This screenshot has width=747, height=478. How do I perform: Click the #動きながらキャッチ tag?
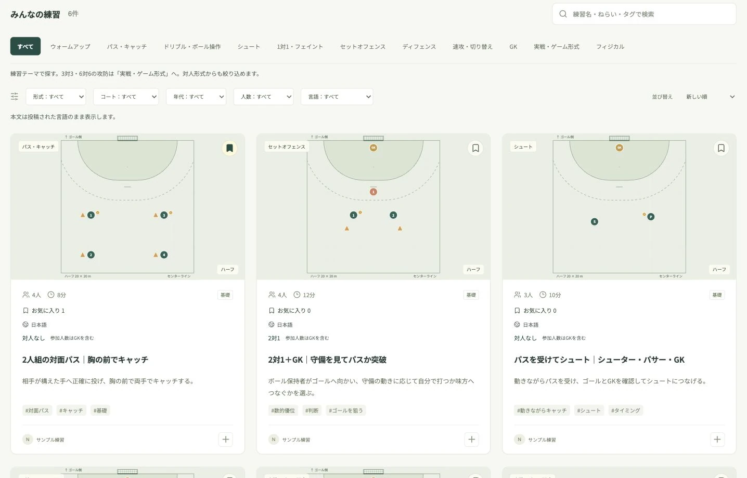click(x=542, y=410)
